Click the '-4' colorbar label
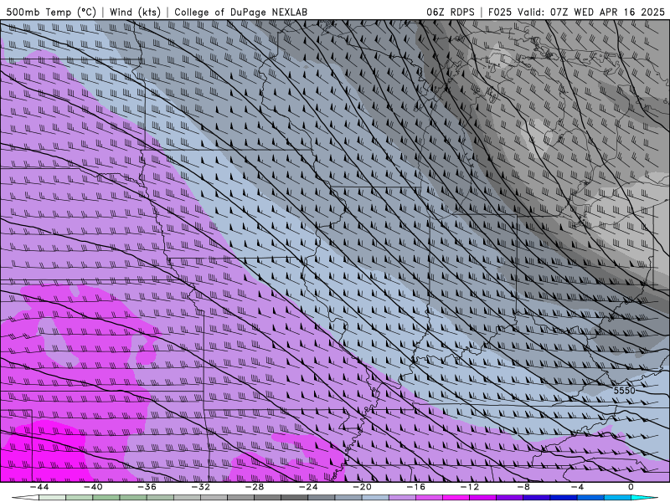The width and height of the screenshot is (670, 502). point(577,487)
